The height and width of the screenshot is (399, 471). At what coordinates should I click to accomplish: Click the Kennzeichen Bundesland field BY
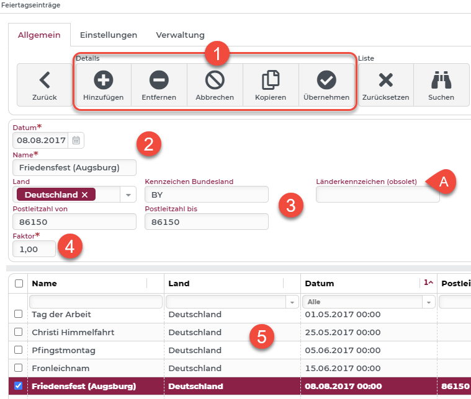pos(207,195)
